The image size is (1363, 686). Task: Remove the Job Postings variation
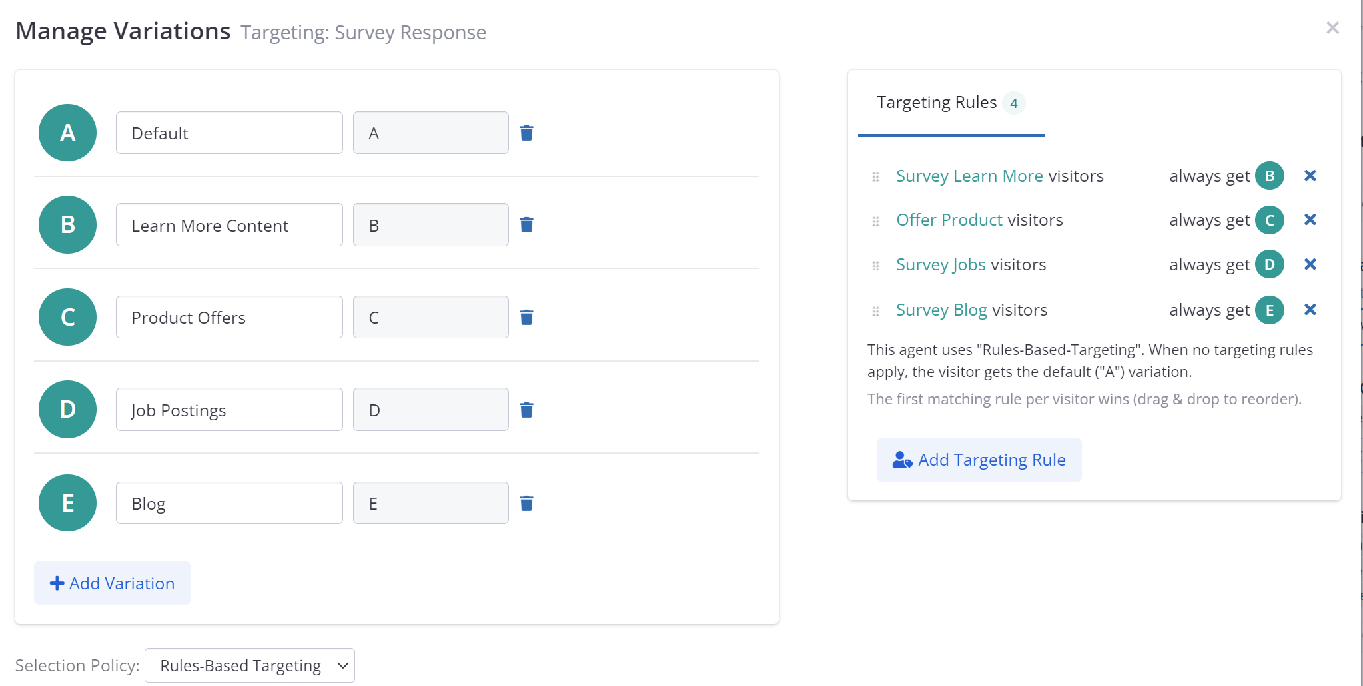coord(526,410)
